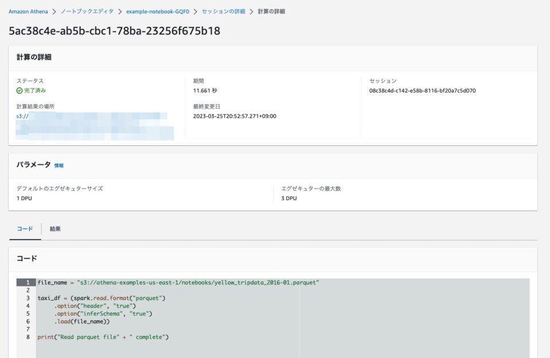This screenshot has width=550, height=358.
Task: Click the パラメータ panel heading
Action: [x=34, y=165]
